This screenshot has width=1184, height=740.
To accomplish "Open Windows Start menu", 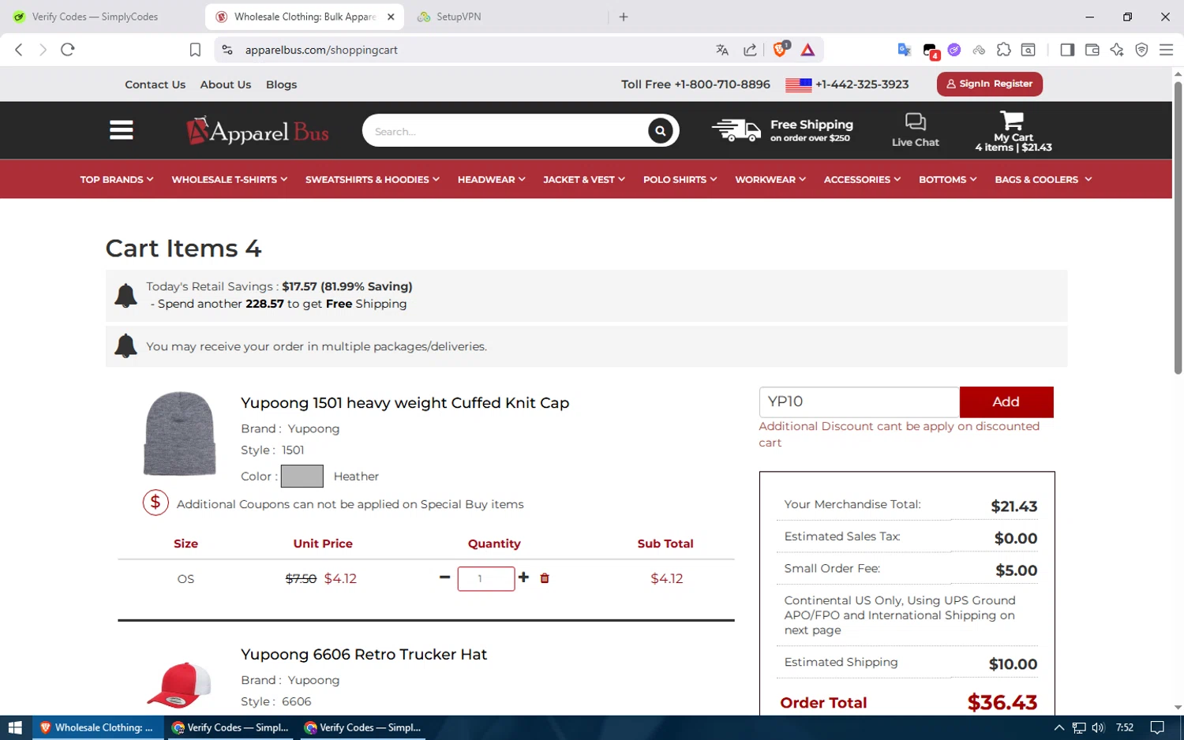I will click(x=15, y=727).
